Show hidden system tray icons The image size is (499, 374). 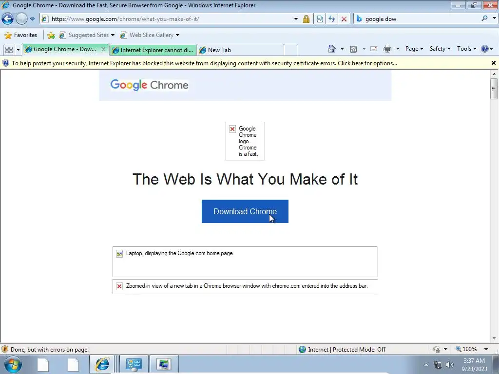(426, 365)
